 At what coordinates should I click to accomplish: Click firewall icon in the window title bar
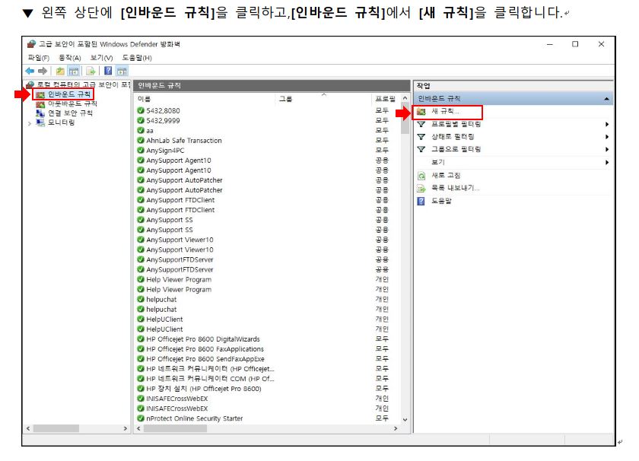pyautogui.click(x=31, y=44)
